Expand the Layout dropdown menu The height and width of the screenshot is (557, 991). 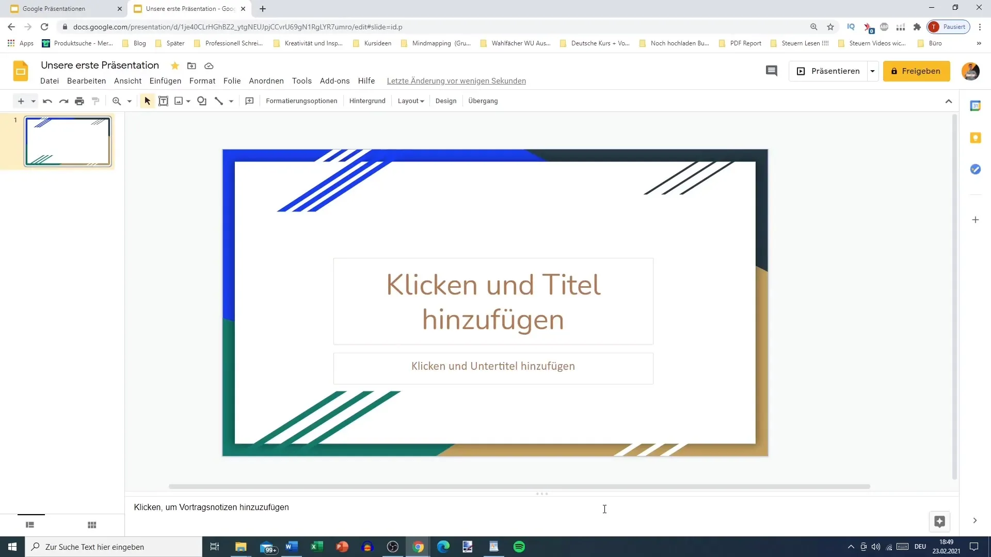(x=410, y=101)
